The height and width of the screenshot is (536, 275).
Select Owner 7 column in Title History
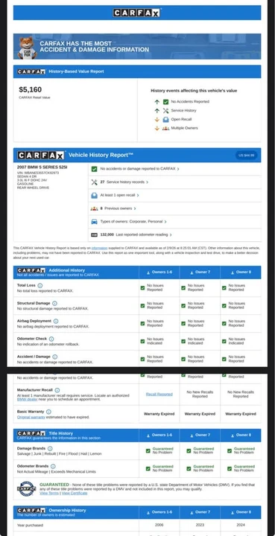[x=200, y=435]
